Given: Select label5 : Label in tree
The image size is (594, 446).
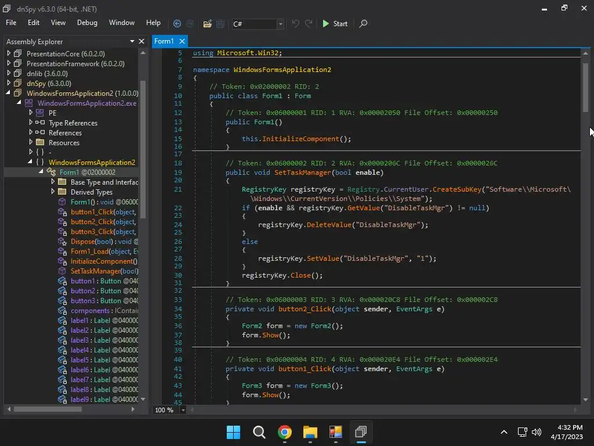Looking at the screenshot, I should (104, 360).
